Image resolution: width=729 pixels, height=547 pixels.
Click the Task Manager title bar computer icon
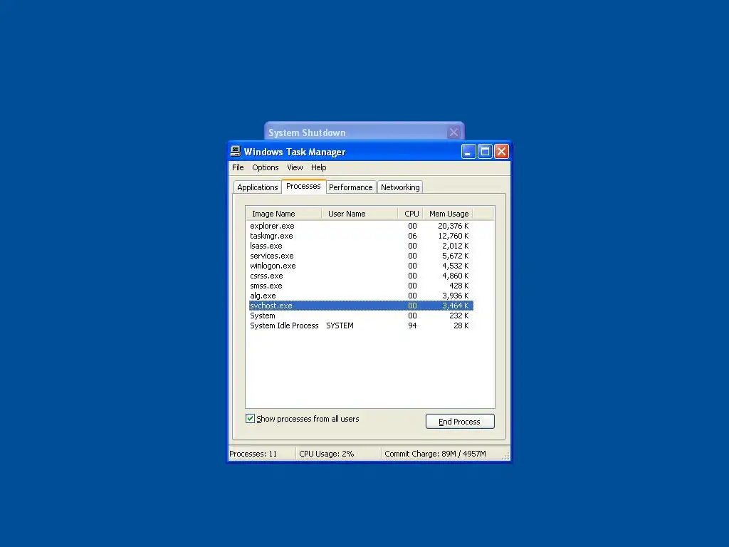236,151
